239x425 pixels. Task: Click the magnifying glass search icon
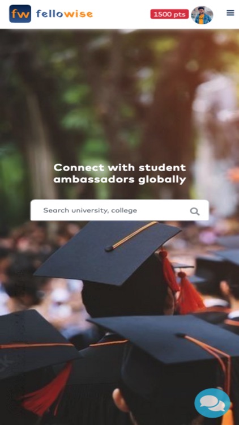195,211
